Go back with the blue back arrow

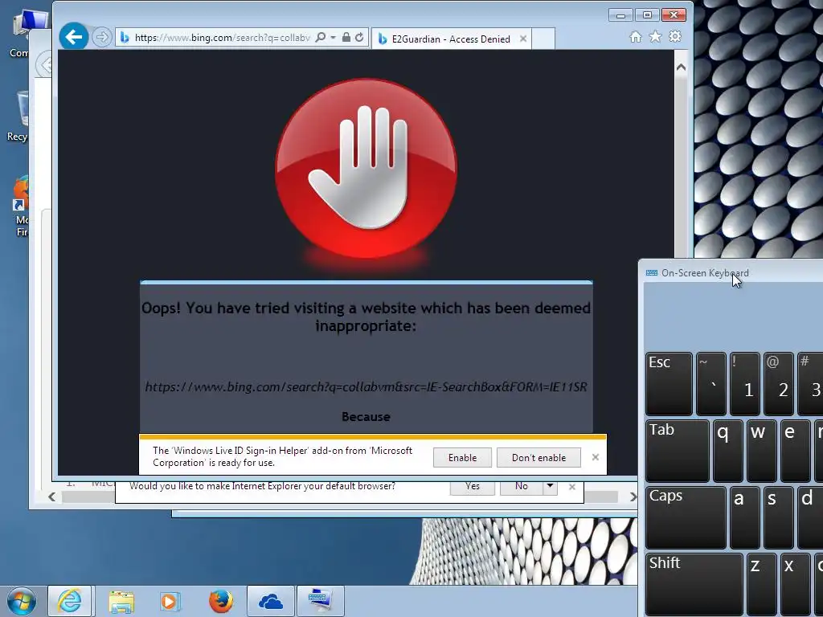(73, 37)
